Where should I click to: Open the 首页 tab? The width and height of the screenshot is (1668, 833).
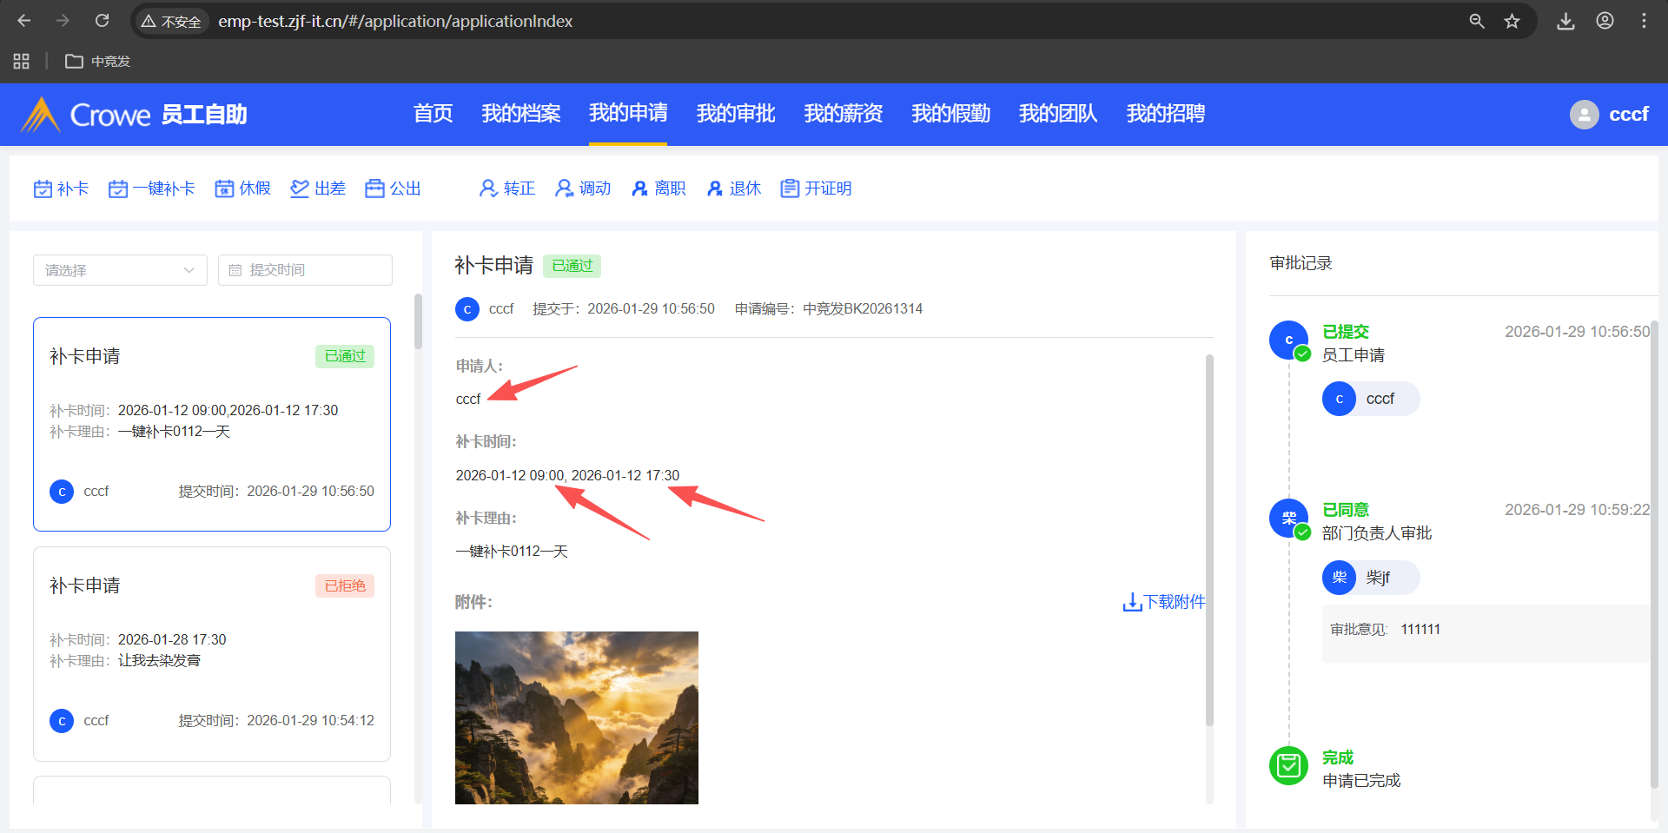coord(433,114)
